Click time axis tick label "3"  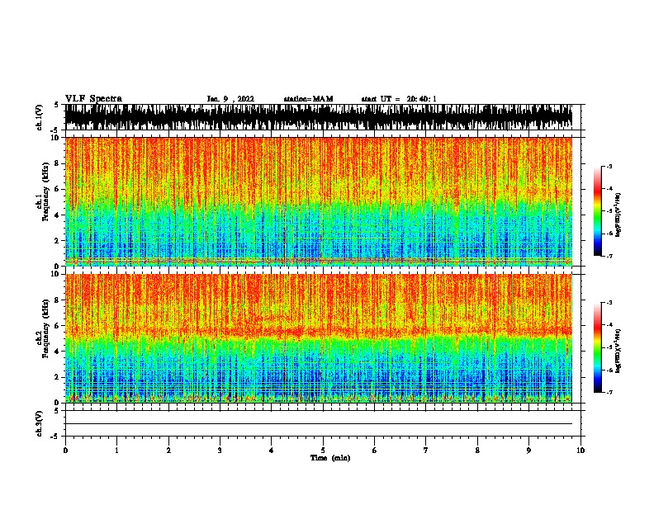click(220, 451)
